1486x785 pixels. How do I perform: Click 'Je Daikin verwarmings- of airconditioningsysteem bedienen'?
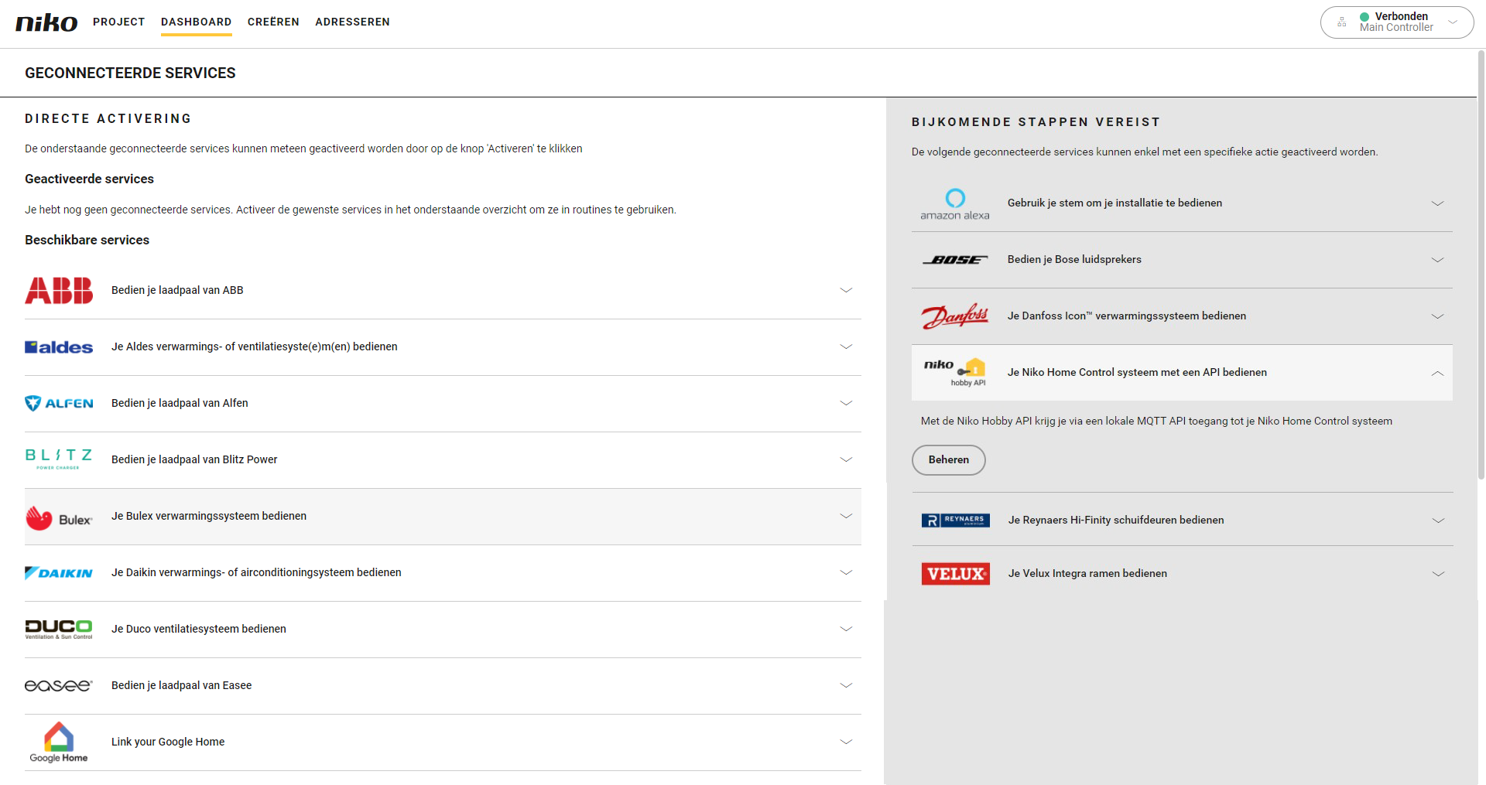pyautogui.click(x=256, y=572)
